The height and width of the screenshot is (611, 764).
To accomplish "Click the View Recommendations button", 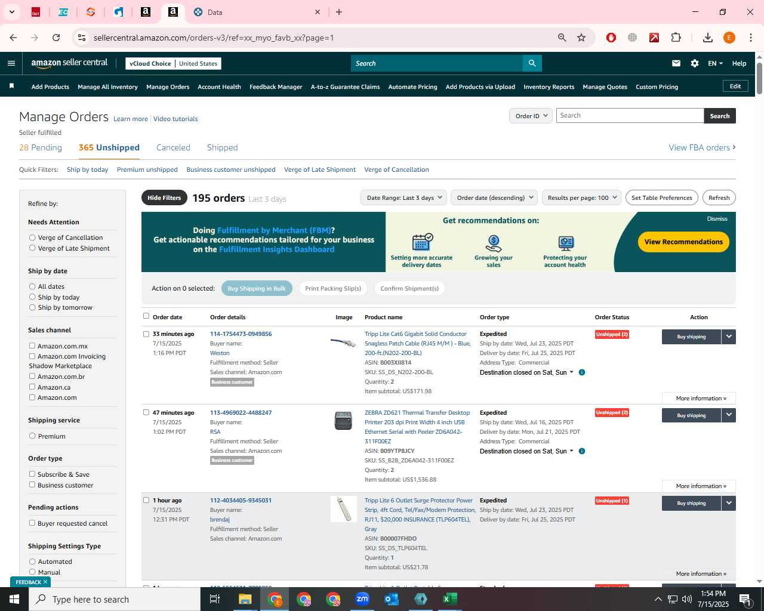I will [683, 242].
